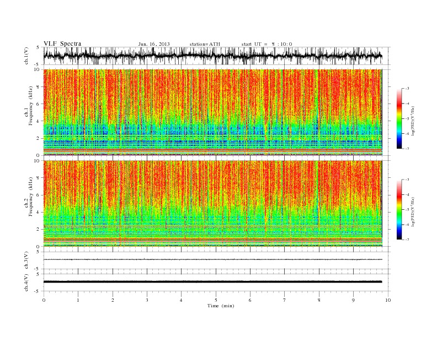Click the time axis tick label "1"
This screenshot has height=337, width=437.
pos(78,300)
